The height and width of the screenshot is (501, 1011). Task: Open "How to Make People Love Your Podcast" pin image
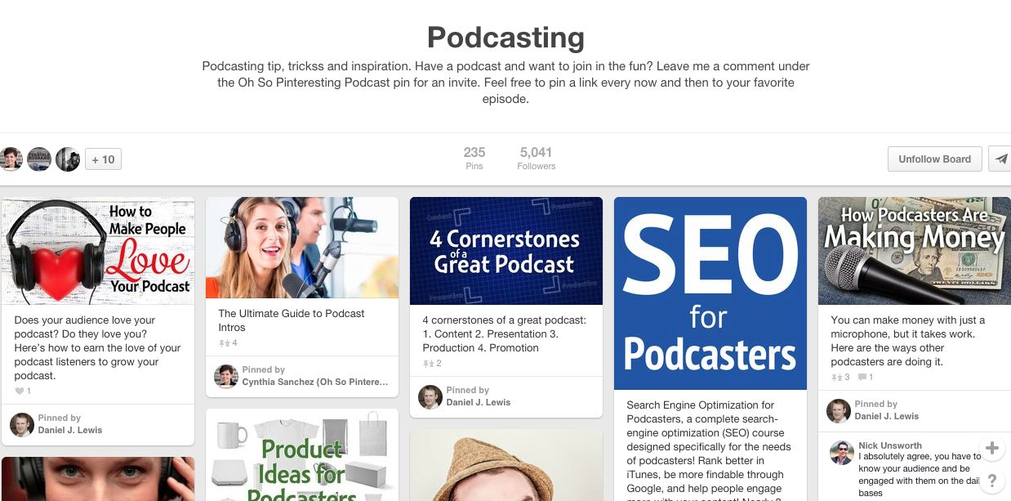[x=98, y=251]
